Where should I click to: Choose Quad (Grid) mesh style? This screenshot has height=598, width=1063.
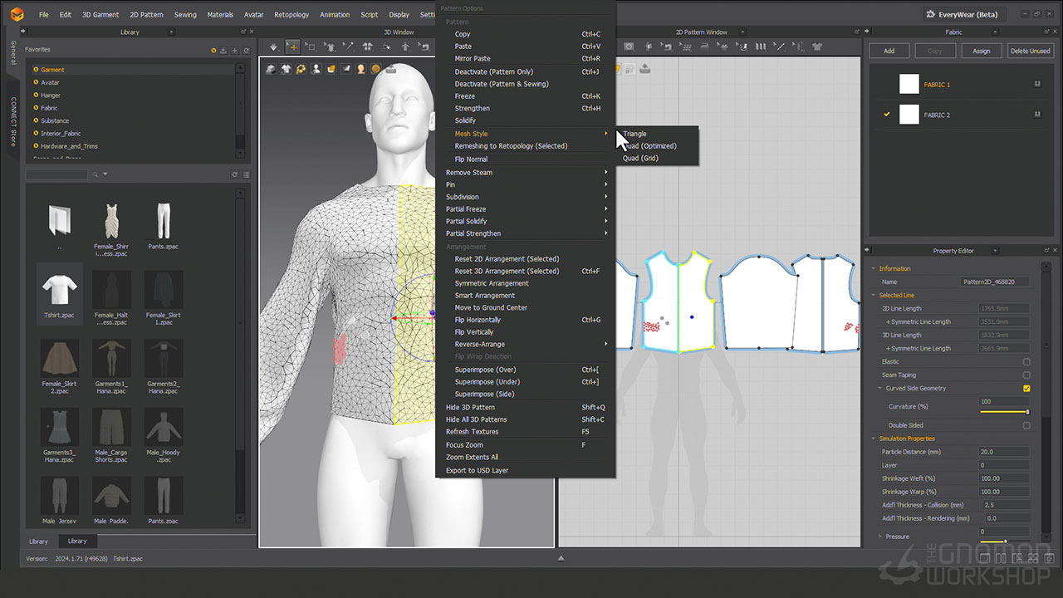640,158
